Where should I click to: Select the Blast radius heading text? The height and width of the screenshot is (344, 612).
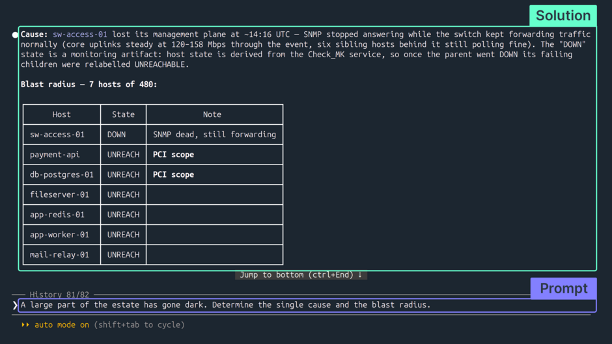(89, 85)
